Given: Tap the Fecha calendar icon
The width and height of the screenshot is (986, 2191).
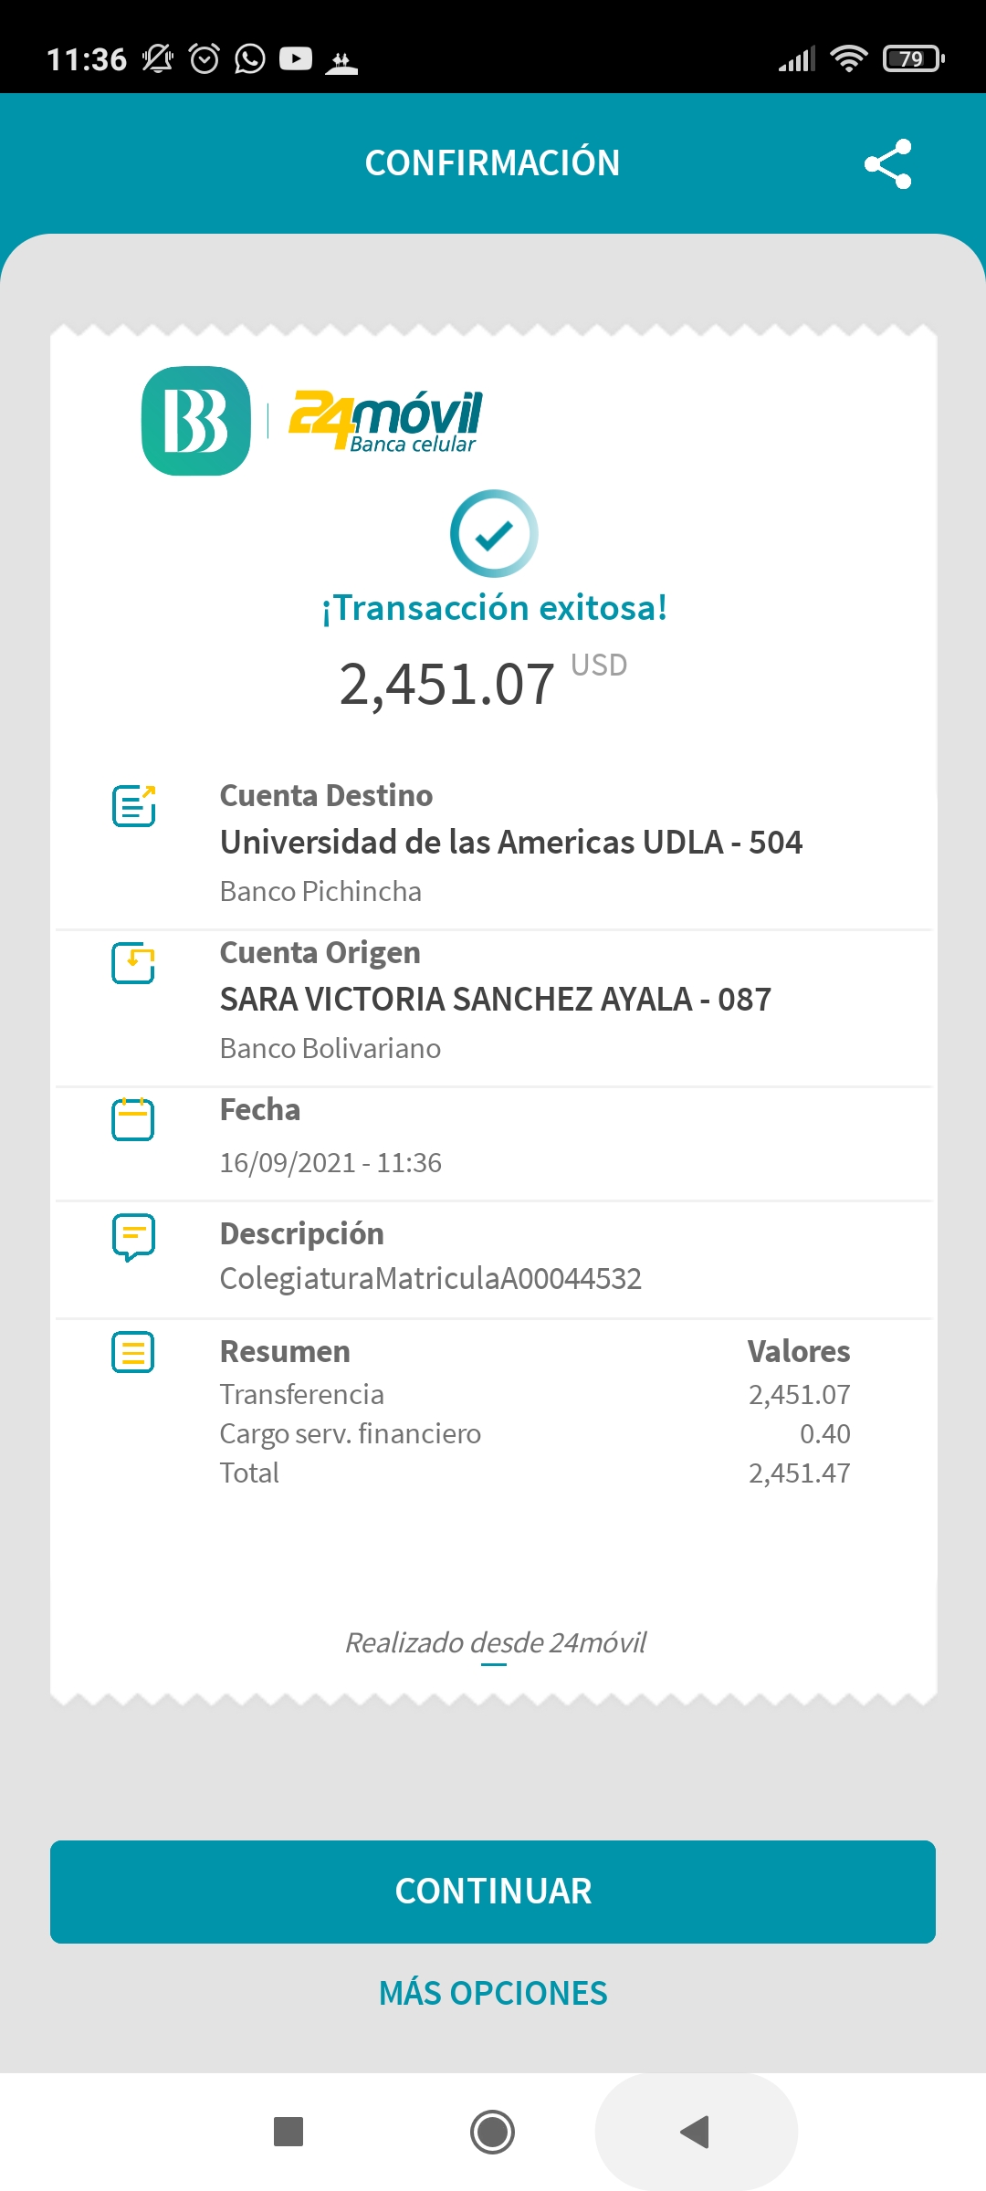Looking at the screenshot, I should (x=133, y=1119).
